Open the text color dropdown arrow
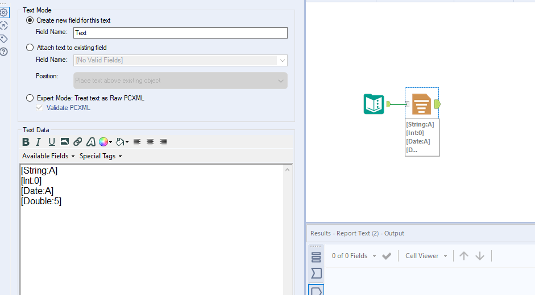Image resolution: width=535 pixels, height=295 pixels. [x=110, y=142]
